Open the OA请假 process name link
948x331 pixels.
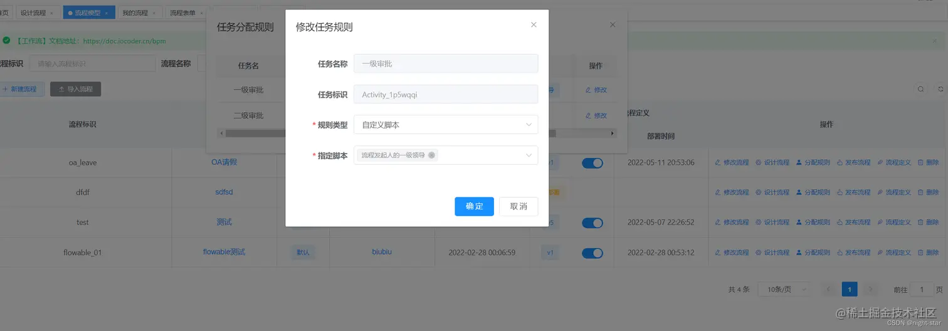click(x=224, y=162)
